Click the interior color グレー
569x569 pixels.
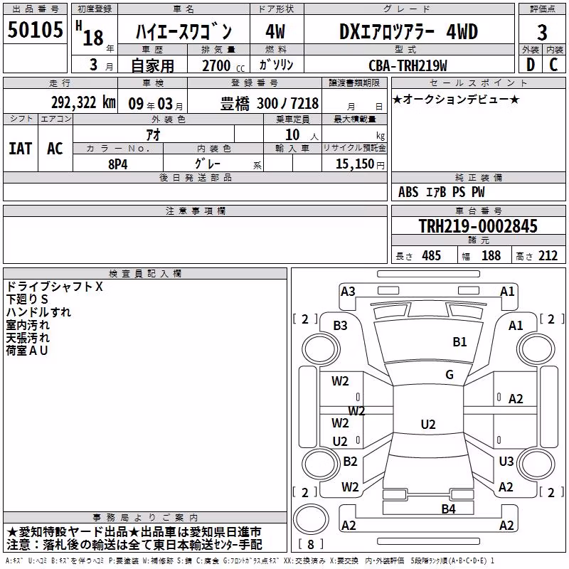(208, 164)
